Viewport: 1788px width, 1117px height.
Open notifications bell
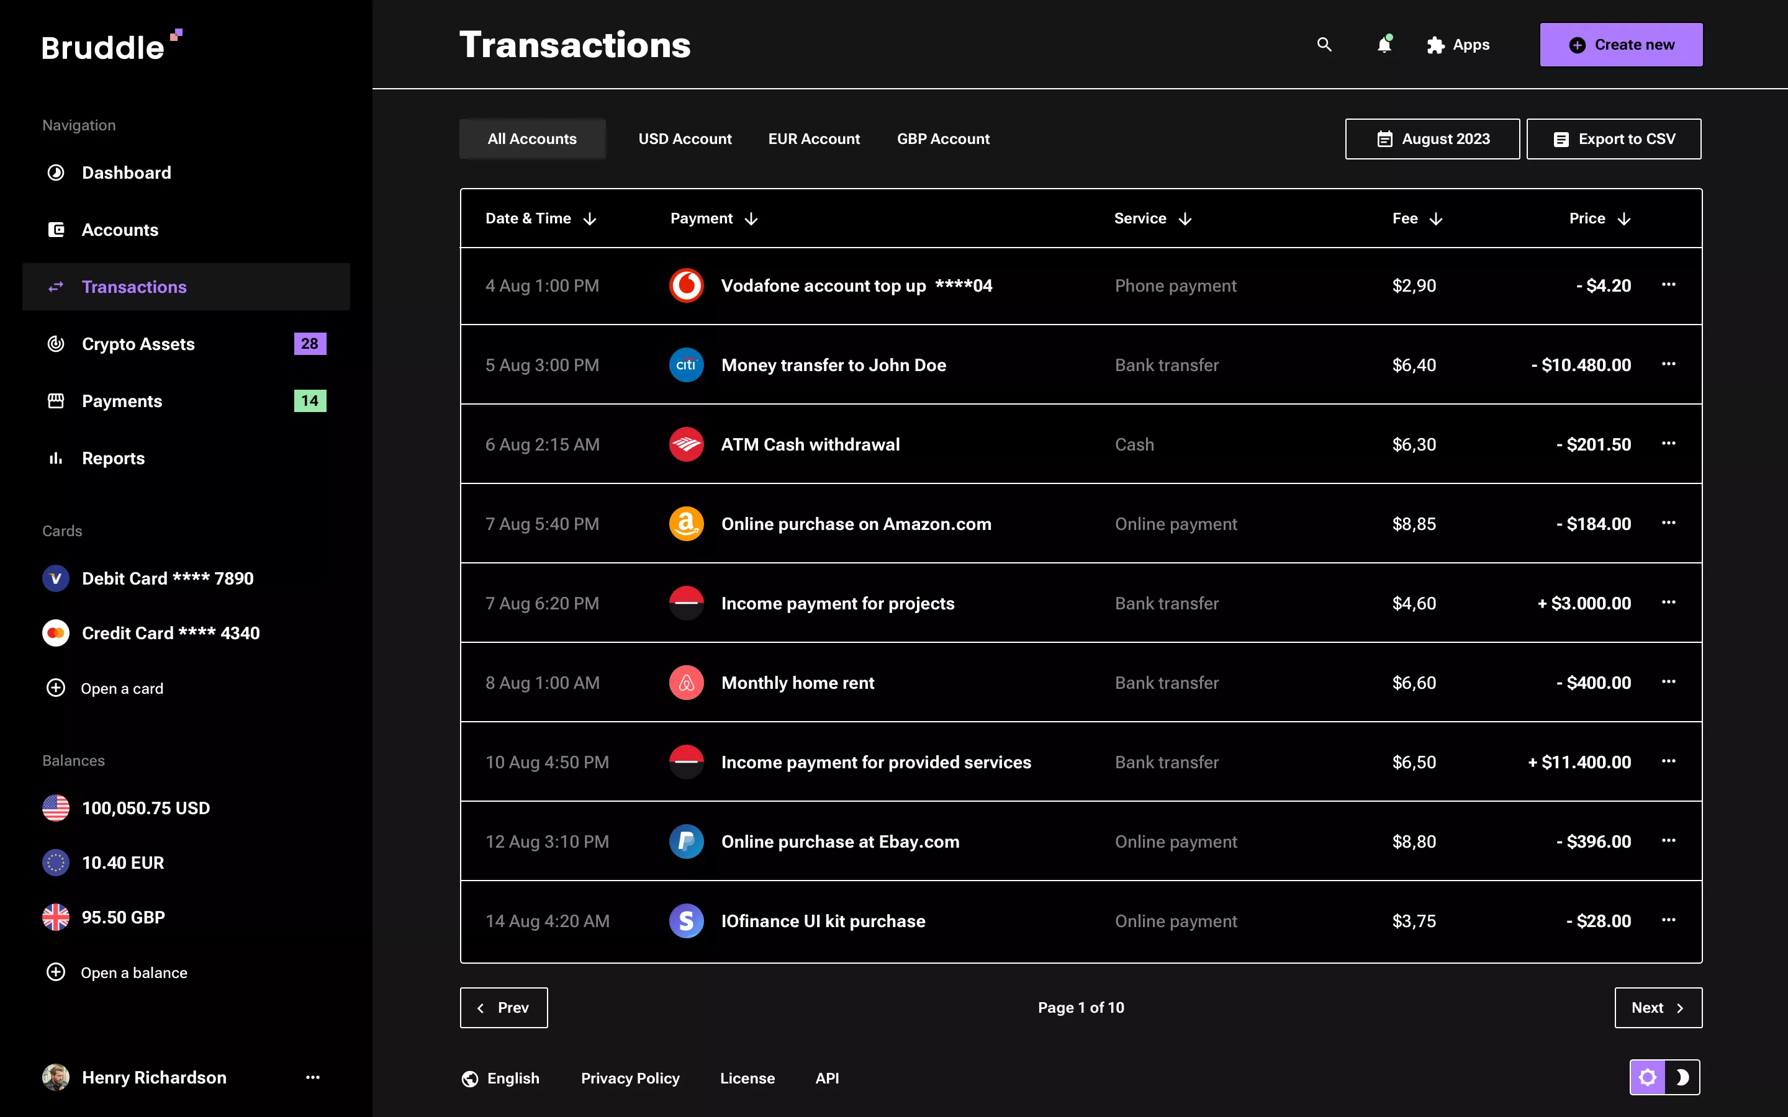[1383, 45]
